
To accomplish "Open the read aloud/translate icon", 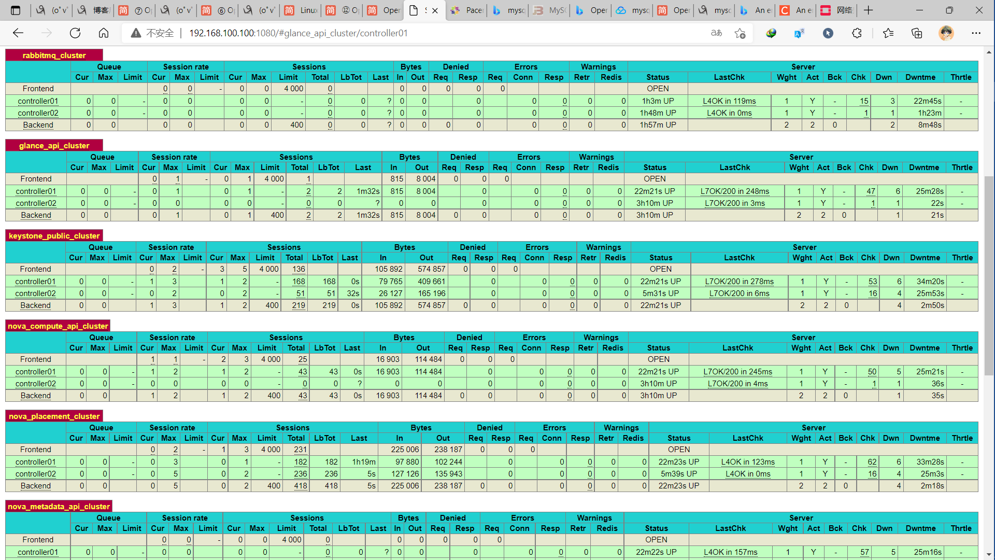I will (717, 33).
